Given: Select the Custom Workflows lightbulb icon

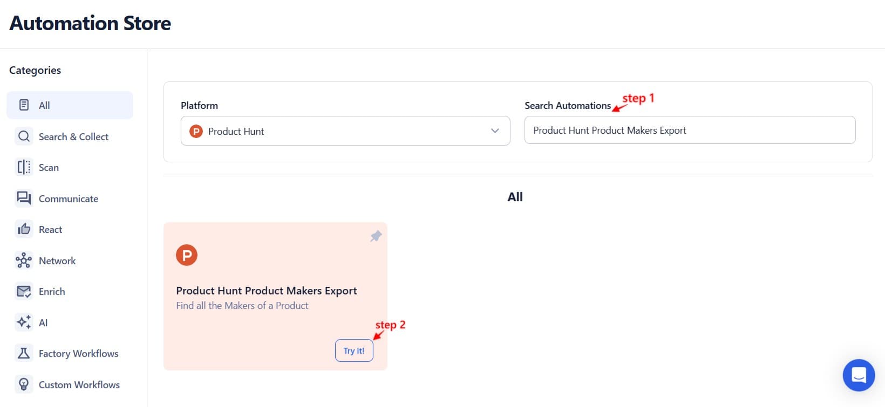Looking at the screenshot, I should (24, 384).
